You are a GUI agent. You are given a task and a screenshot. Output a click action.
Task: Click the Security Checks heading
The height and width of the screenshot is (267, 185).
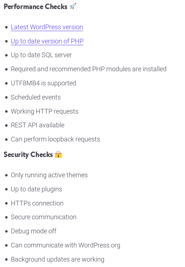(x=28, y=154)
